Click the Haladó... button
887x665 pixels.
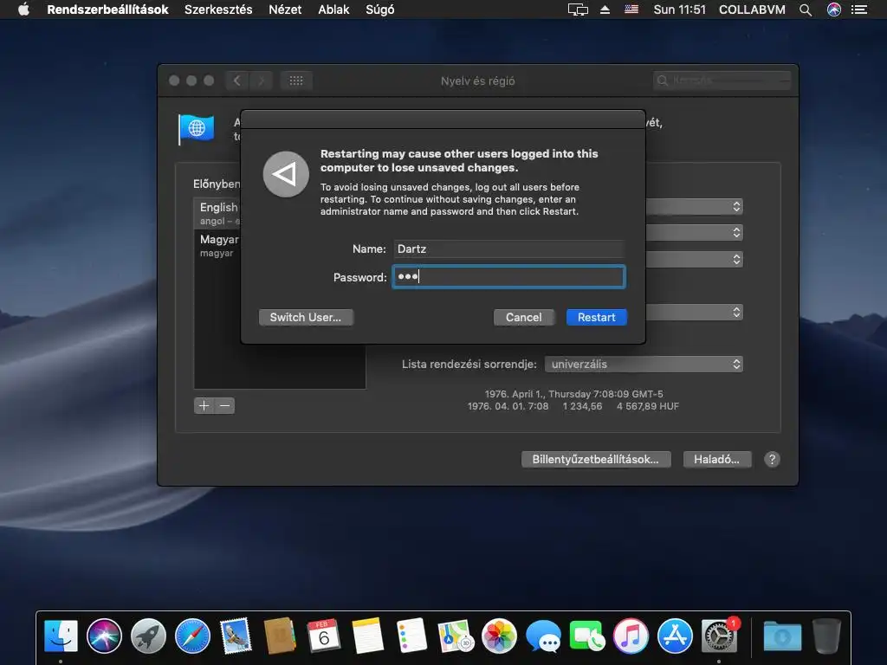pos(716,459)
